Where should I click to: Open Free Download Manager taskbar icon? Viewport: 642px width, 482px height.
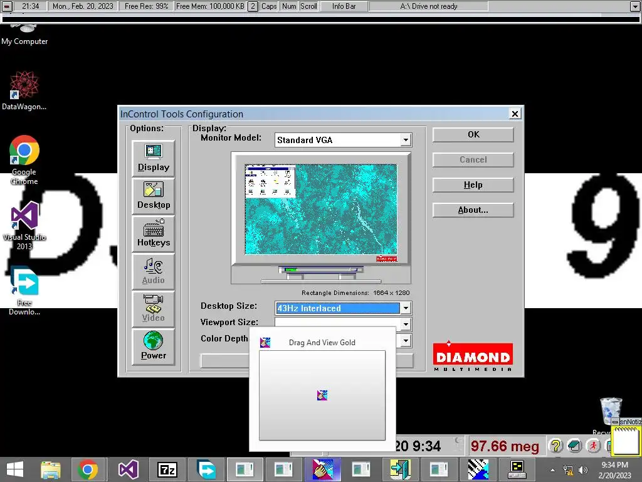click(x=206, y=469)
